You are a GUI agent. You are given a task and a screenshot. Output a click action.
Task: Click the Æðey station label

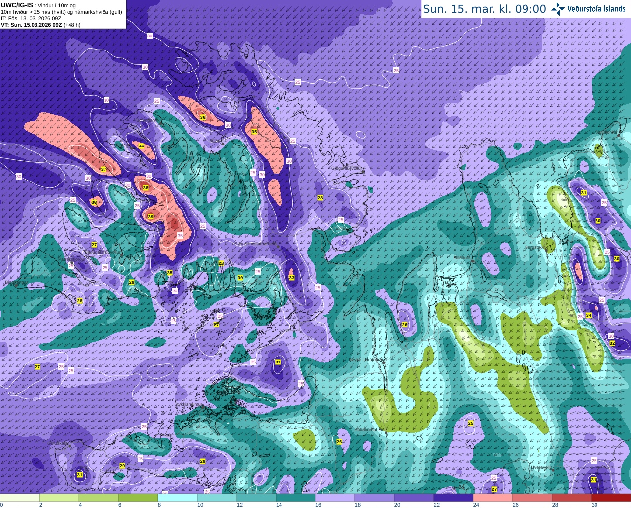coord(216,141)
